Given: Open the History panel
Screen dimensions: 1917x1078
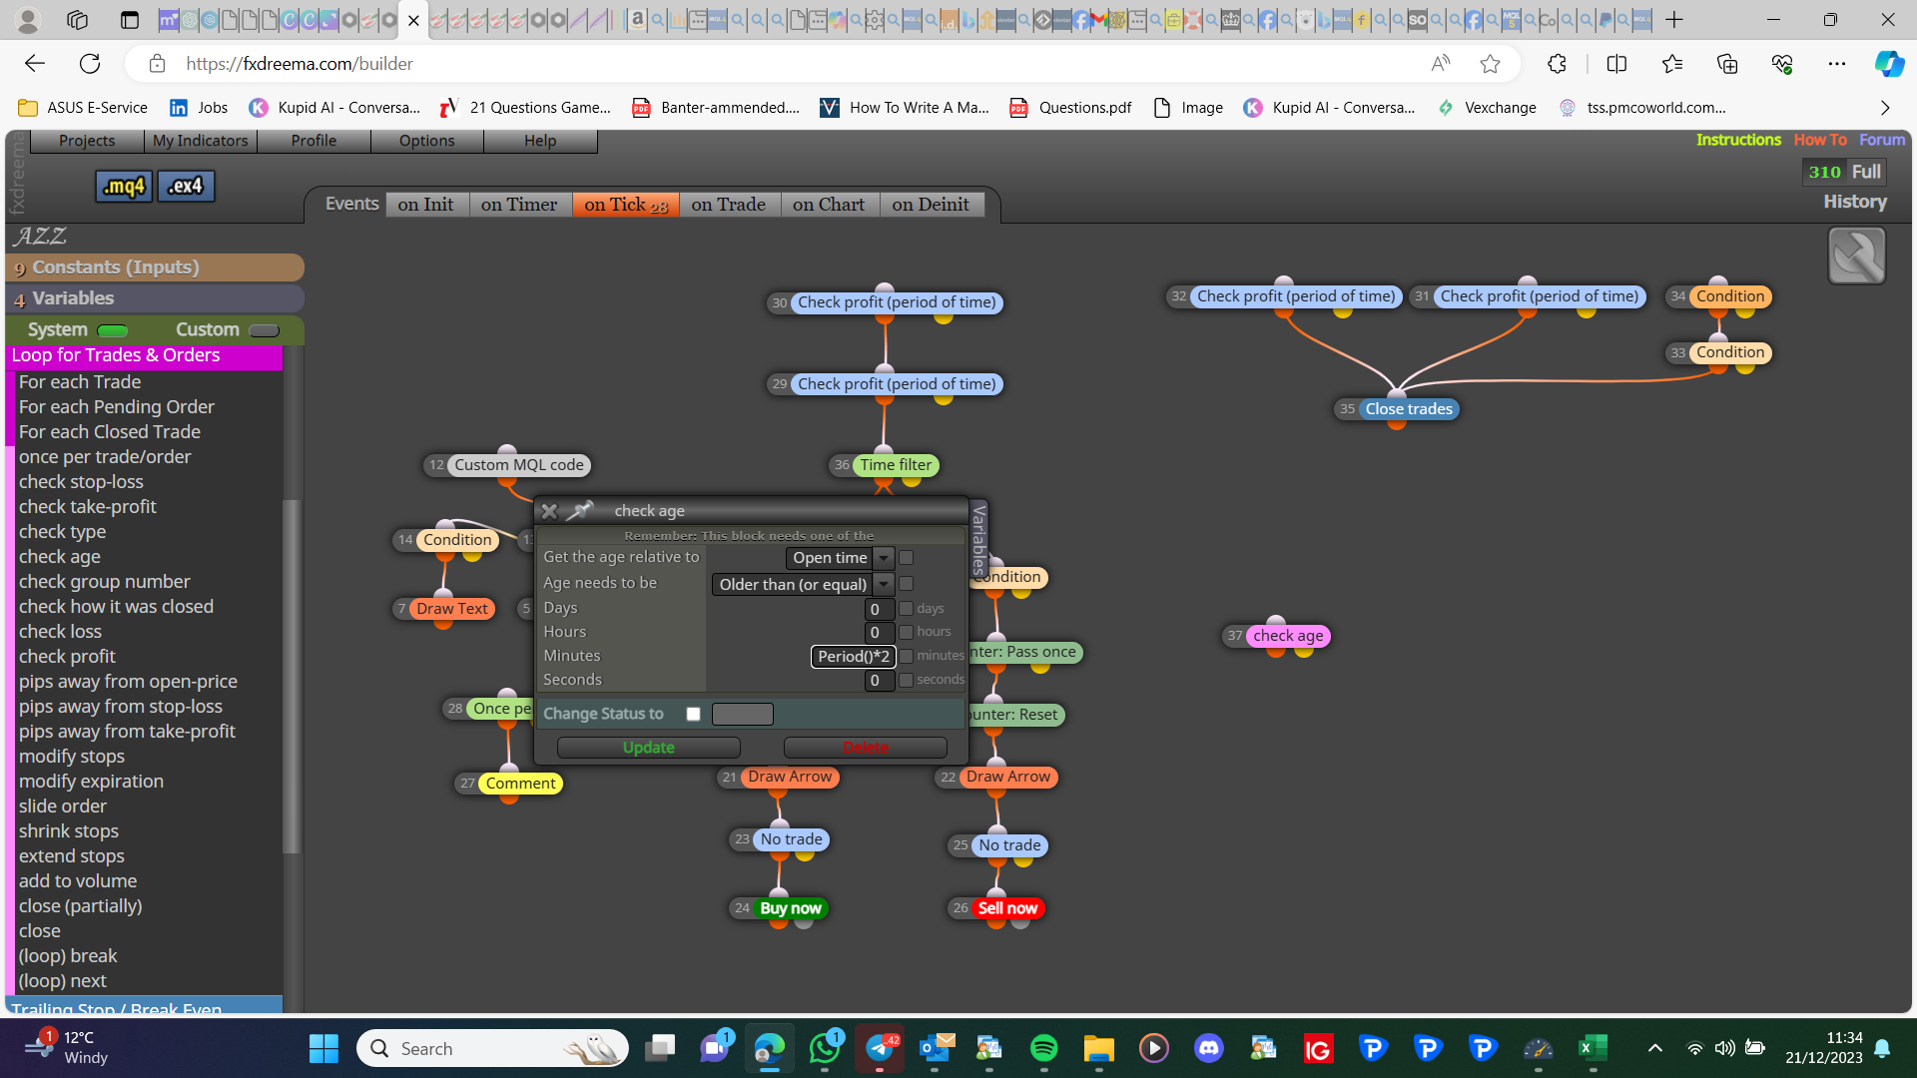Looking at the screenshot, I should tap(1855, 202).
